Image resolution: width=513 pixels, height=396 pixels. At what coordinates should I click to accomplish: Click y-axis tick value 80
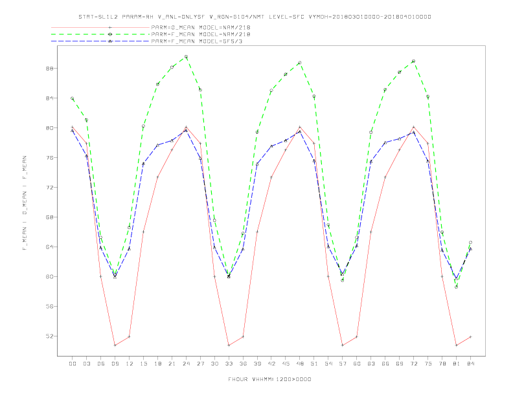pos(49,127)
